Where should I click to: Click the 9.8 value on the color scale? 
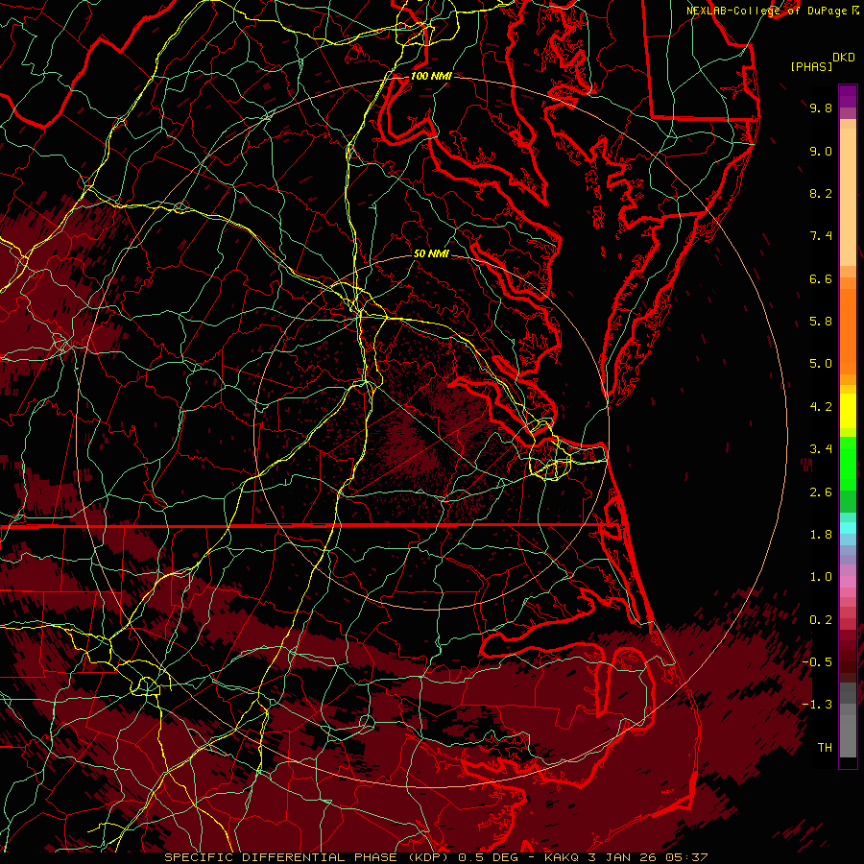coord(821,108)
